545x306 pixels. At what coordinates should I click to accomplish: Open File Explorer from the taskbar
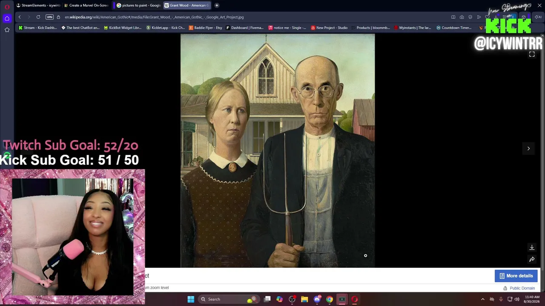click(304, 299)
